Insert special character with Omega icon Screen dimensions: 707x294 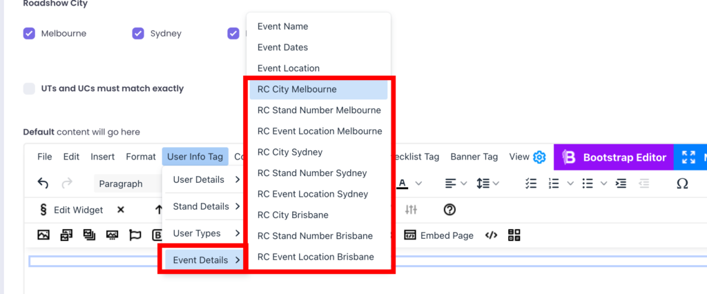(x=682, y=184)
